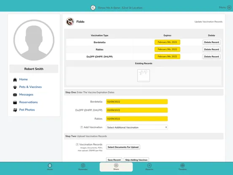The width and height of the screenshot is (233, 175).
Task: Click the envelope Messages icon
Action: (15, 95)
